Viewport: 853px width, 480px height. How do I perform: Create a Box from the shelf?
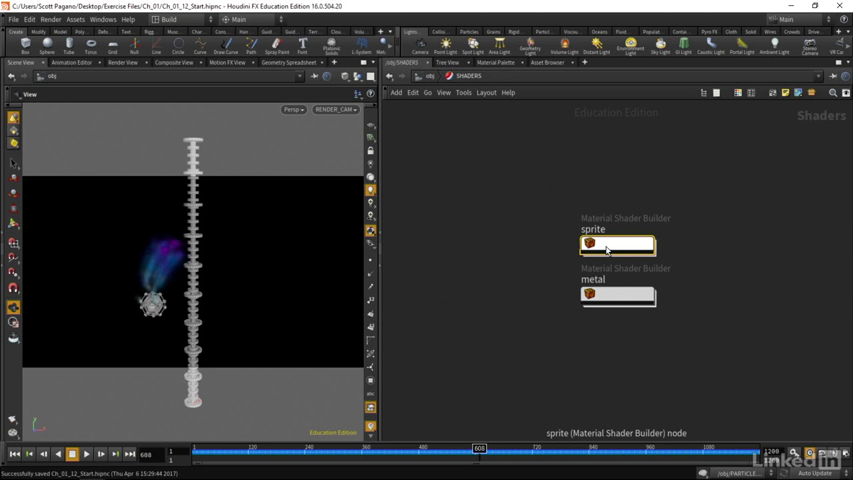point(25,46)
